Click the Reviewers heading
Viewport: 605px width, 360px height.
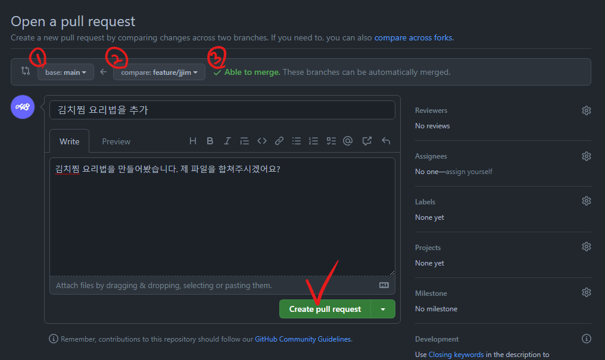(431, 110)
